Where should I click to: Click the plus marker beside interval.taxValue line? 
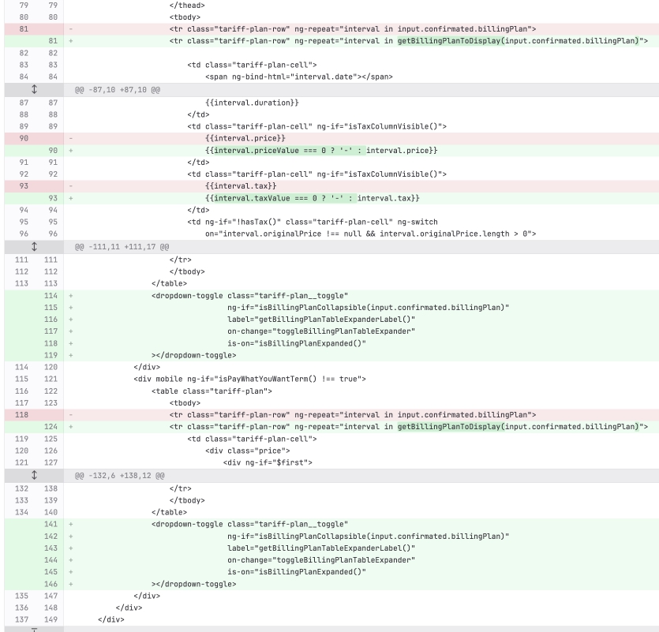70,198
